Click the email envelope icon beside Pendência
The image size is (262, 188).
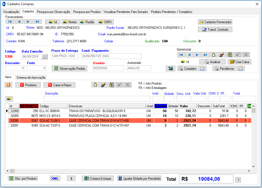click(241, 69)
